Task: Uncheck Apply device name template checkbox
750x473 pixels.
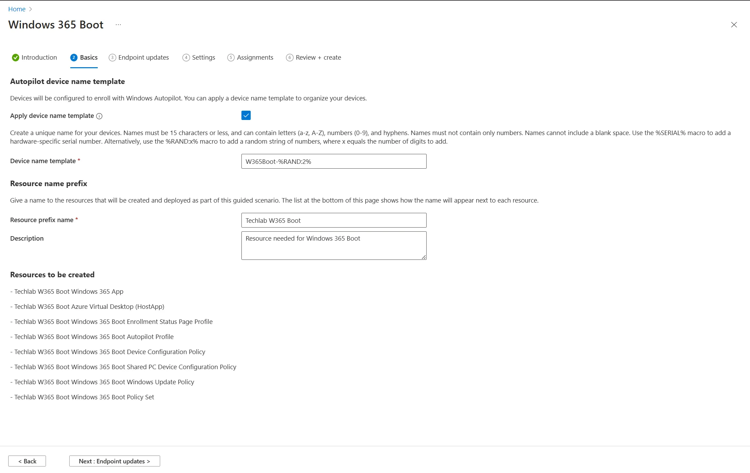Action: [x=246, y=116]
